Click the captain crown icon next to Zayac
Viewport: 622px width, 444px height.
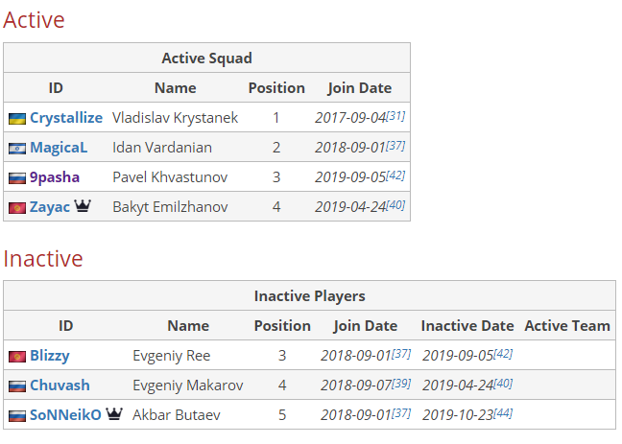(x=83, y=206)
